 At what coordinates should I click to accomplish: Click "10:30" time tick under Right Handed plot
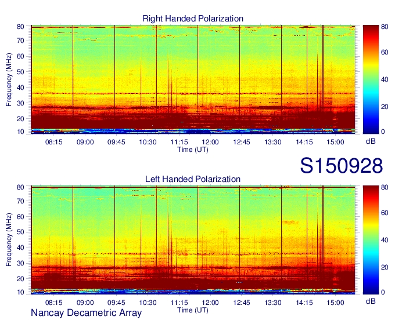(x=148, y=142)
